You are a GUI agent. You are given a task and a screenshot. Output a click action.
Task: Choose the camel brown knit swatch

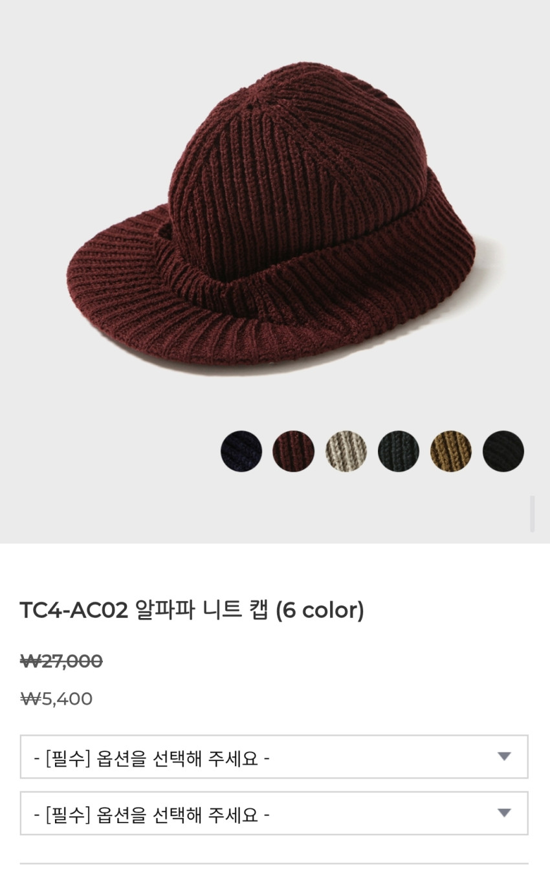point(451,451)
